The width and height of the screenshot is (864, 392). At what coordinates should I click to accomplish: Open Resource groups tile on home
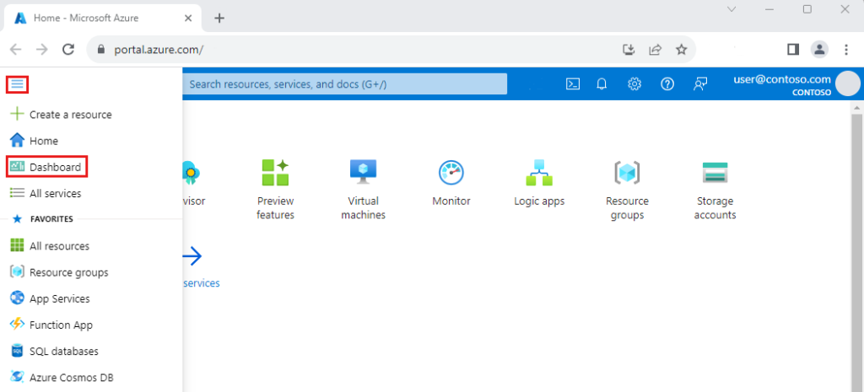tap(627, 190)
